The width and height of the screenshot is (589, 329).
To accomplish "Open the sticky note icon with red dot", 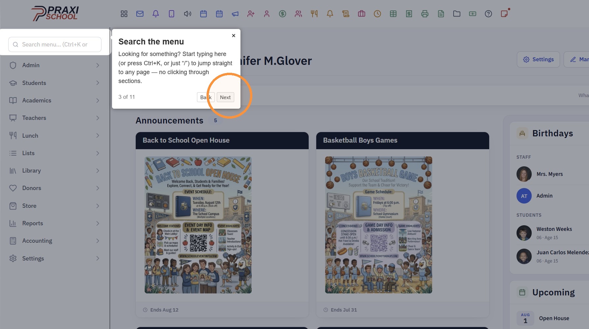I will 504,14.
